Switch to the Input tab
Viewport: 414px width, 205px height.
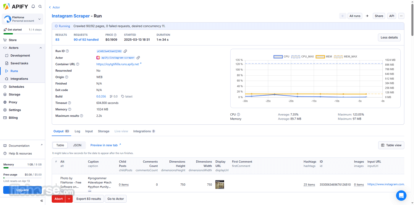[89, 131]
